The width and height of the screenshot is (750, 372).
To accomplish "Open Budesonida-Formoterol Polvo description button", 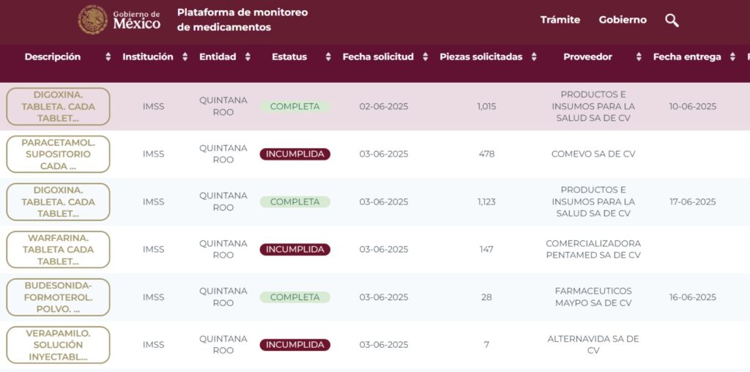I will pos(58,297).
